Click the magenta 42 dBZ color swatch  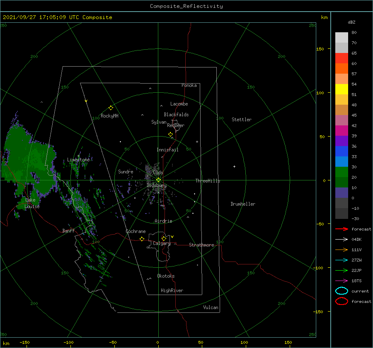342,130
